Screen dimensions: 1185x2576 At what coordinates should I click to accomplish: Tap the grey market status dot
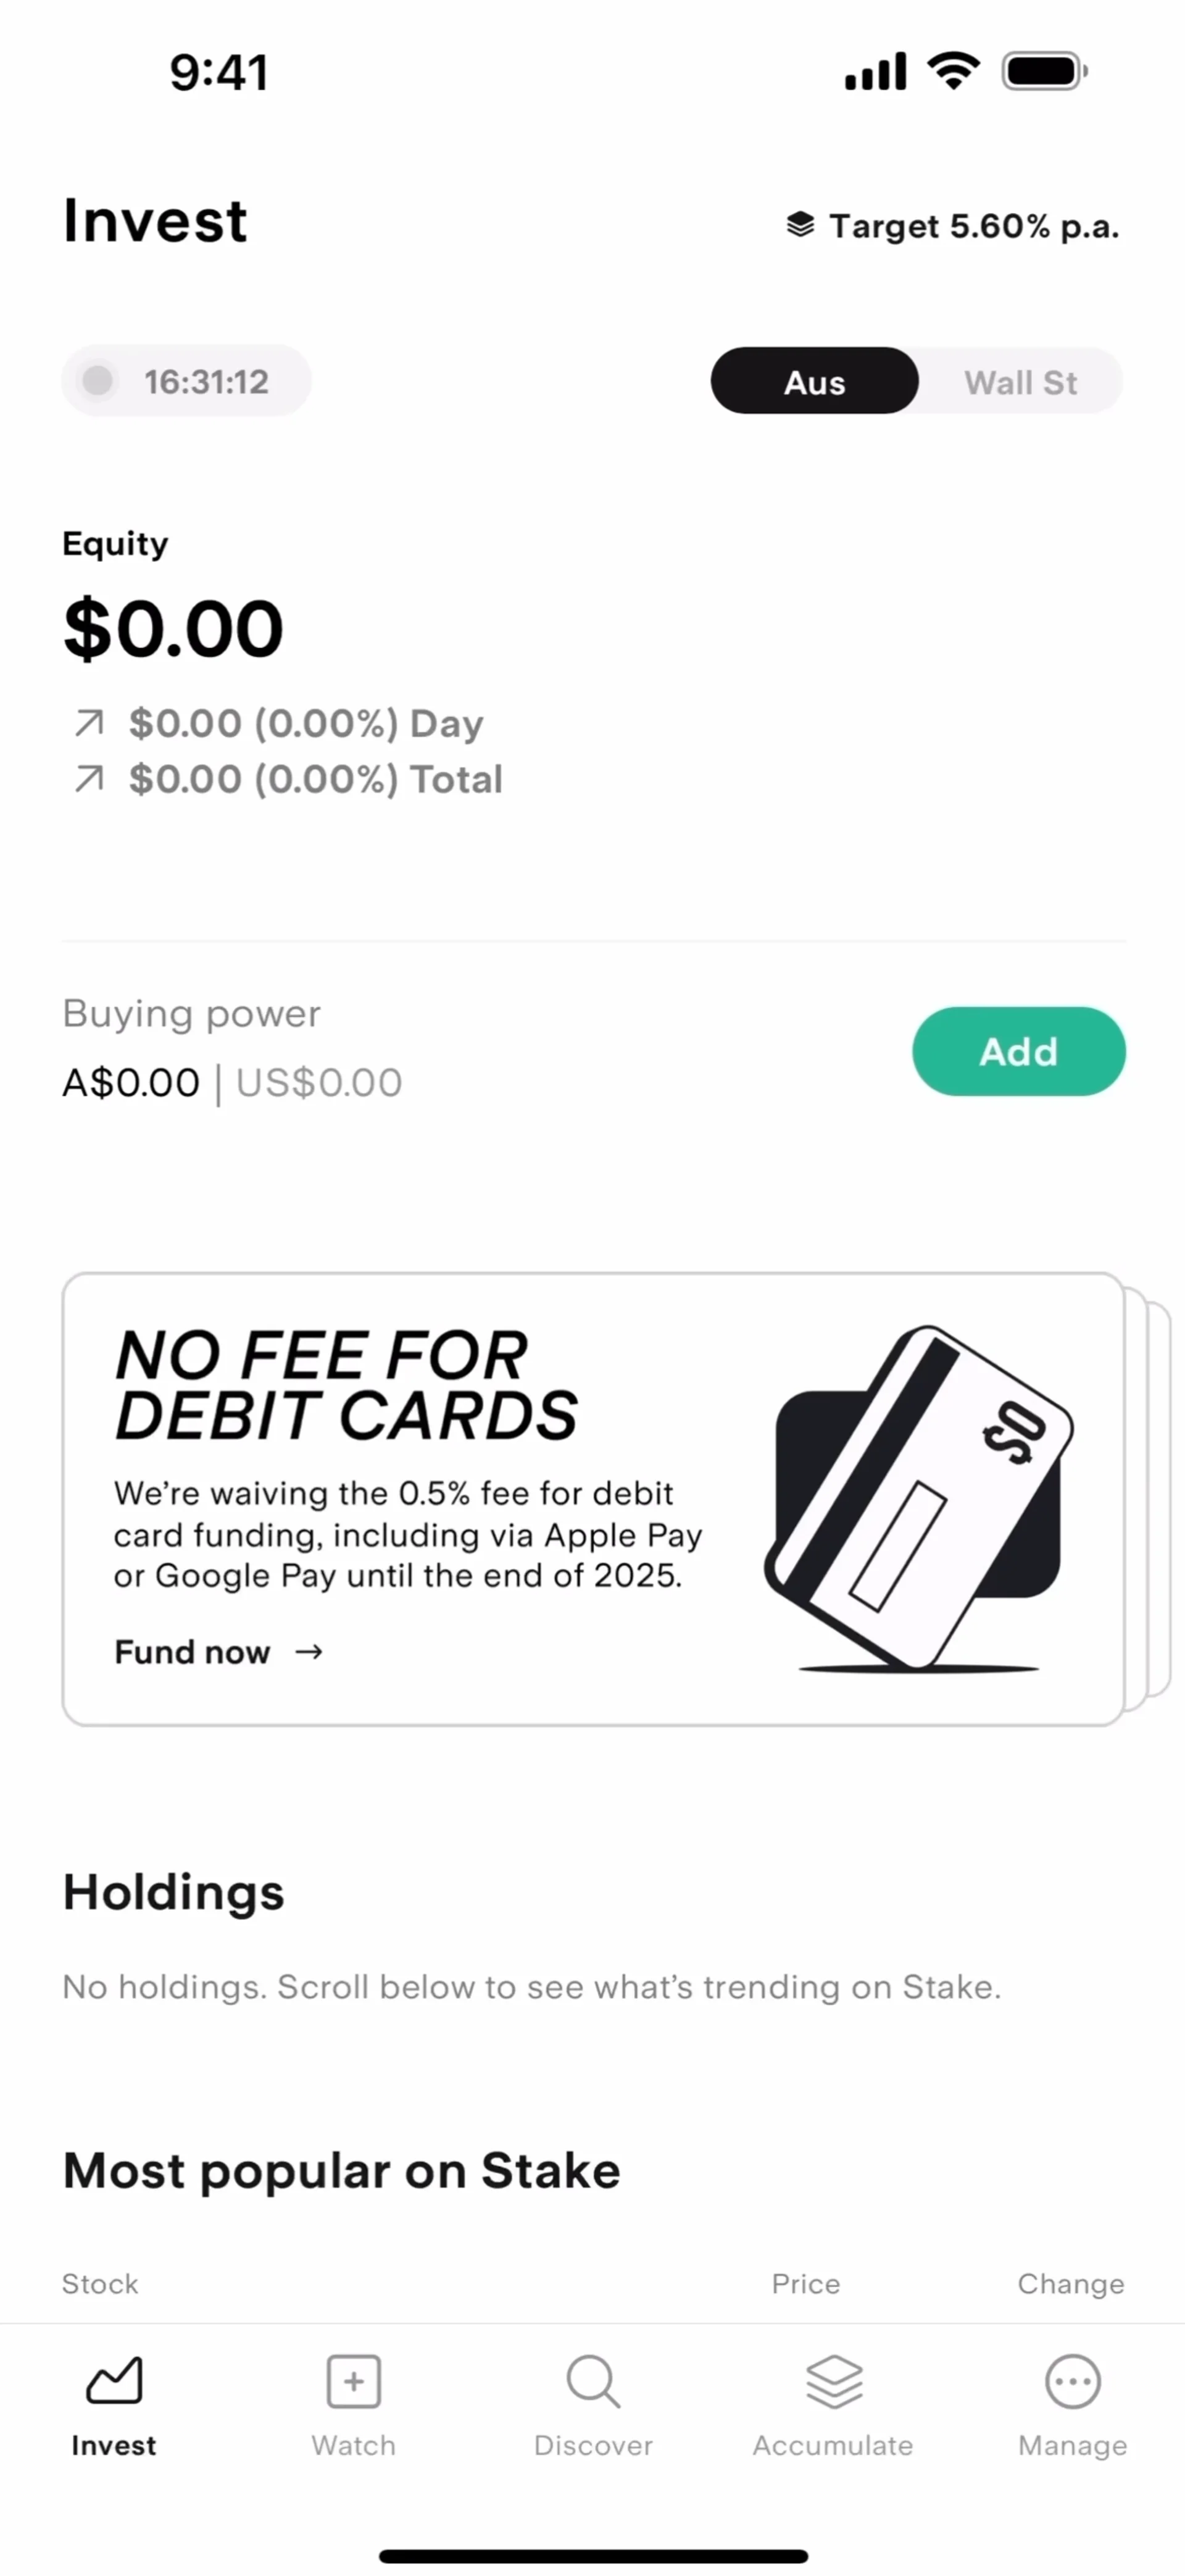point(98,381)
